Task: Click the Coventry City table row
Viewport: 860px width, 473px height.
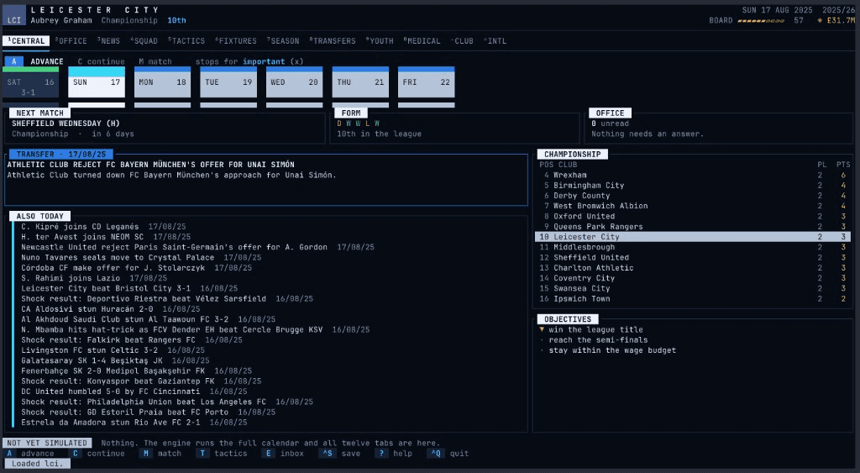Action: (693, 278)
